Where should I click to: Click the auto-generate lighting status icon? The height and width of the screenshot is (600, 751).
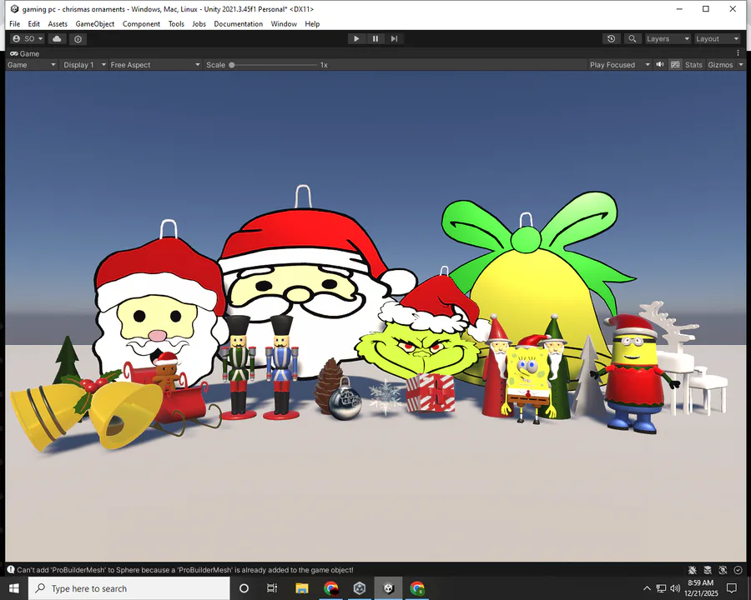(x=723, y=570)
